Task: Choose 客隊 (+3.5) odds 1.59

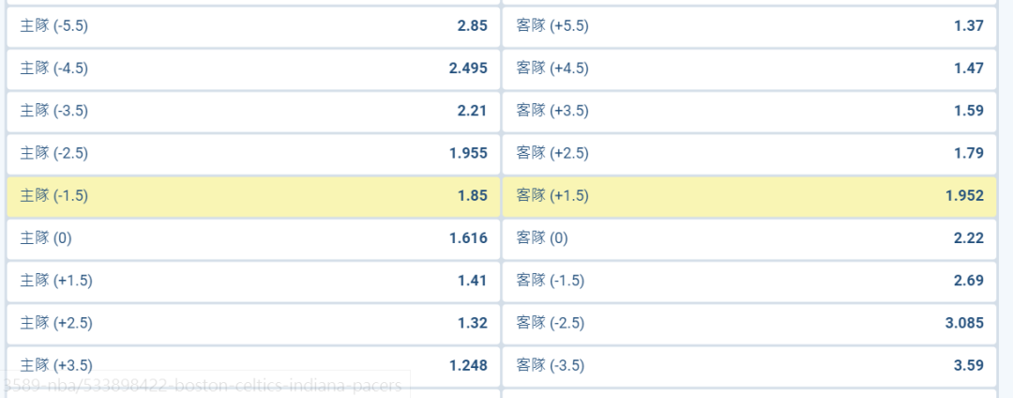Action: click(749, 111)
